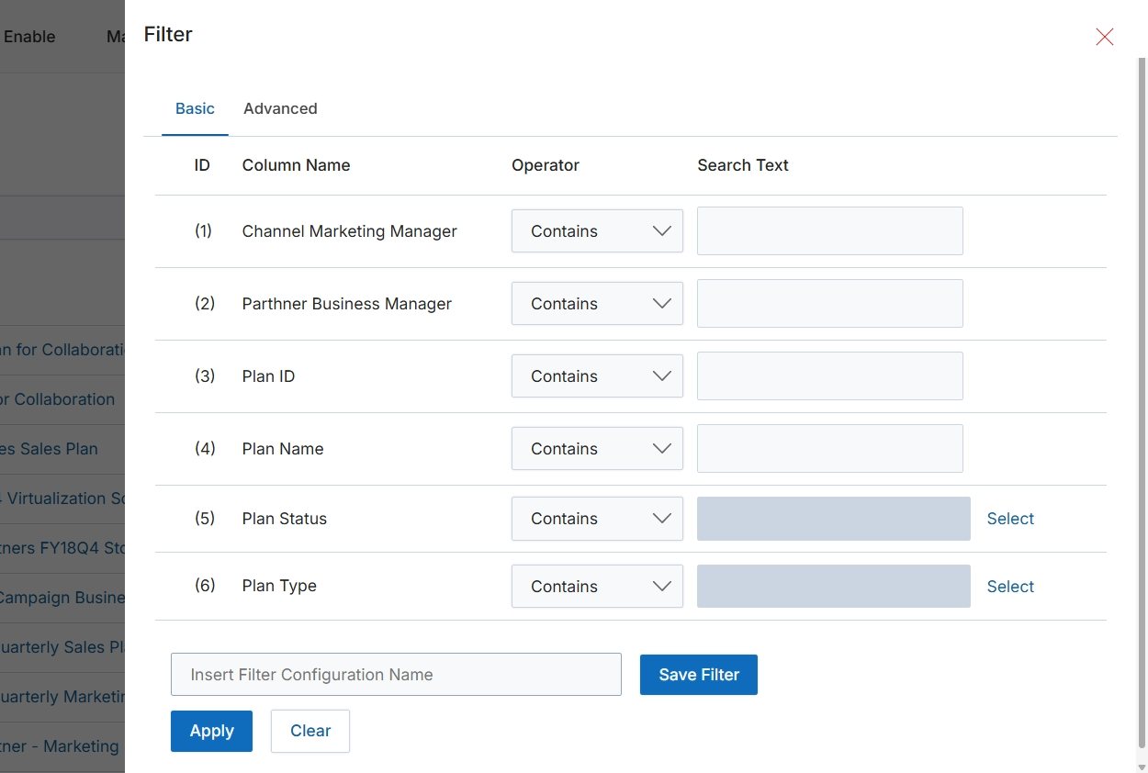This screenshot has height=773, width=1148.
Task: Click the Parthner Business Manager label
Action: click(346, 304)
